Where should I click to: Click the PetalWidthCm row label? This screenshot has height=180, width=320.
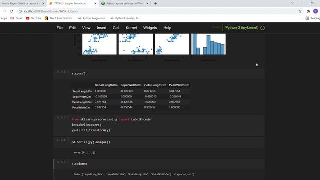(81, 108)
